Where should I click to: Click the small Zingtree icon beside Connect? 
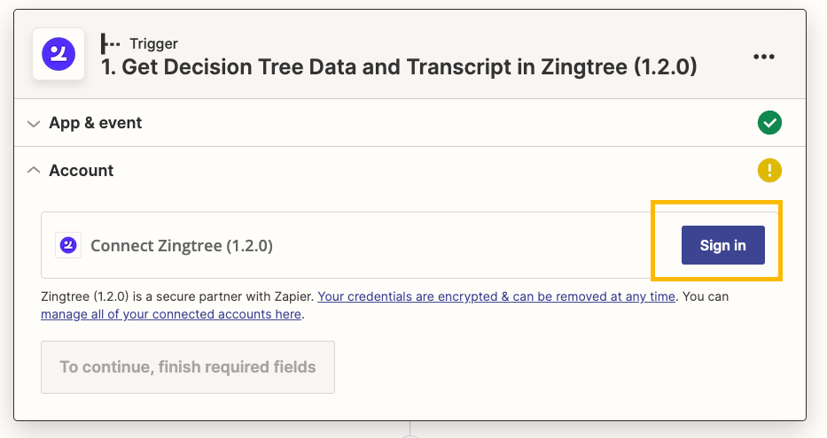point(68,245)
